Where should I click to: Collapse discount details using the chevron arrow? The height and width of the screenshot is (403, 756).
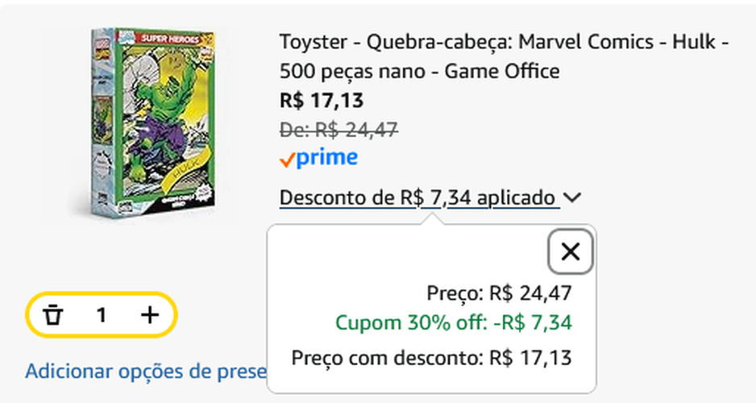click(573, 197)
